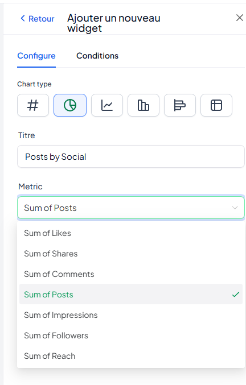The height and width of the screenshot is (385, 246).
Task: Select the pie chart type icon
Action: pos(70,105)
